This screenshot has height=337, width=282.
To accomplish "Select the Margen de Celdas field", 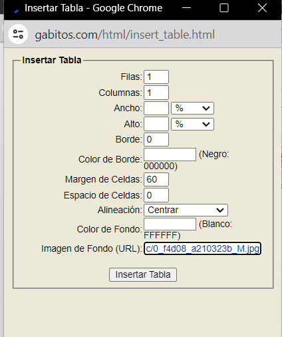I will pos(156,179).
